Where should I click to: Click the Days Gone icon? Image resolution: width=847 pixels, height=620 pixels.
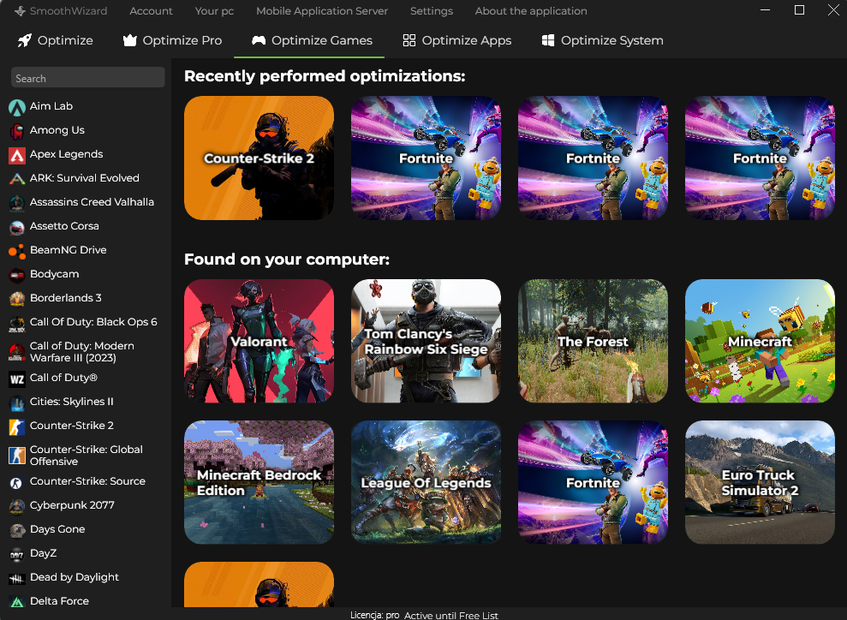(17, 530)
